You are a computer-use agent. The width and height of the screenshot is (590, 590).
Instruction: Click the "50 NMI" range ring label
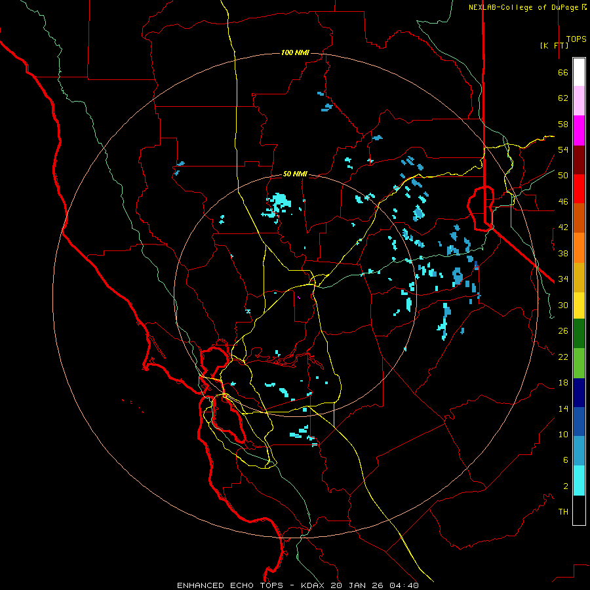coord(295,174)
